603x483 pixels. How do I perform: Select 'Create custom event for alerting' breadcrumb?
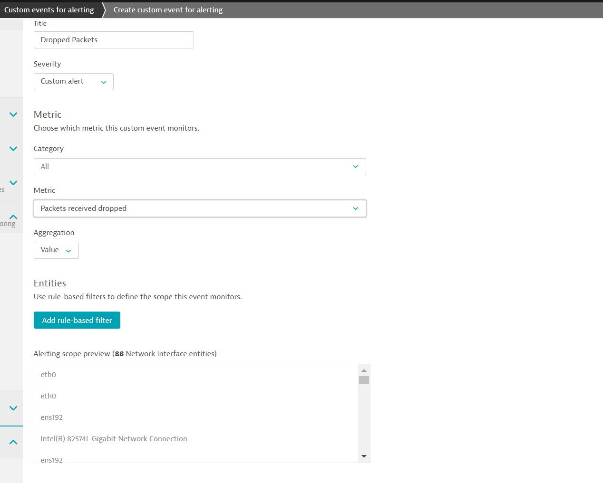pyautogui.click(x=168, y=10)
